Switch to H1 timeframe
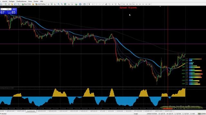This screenshot has width=206, height=115. click(137, 4)
